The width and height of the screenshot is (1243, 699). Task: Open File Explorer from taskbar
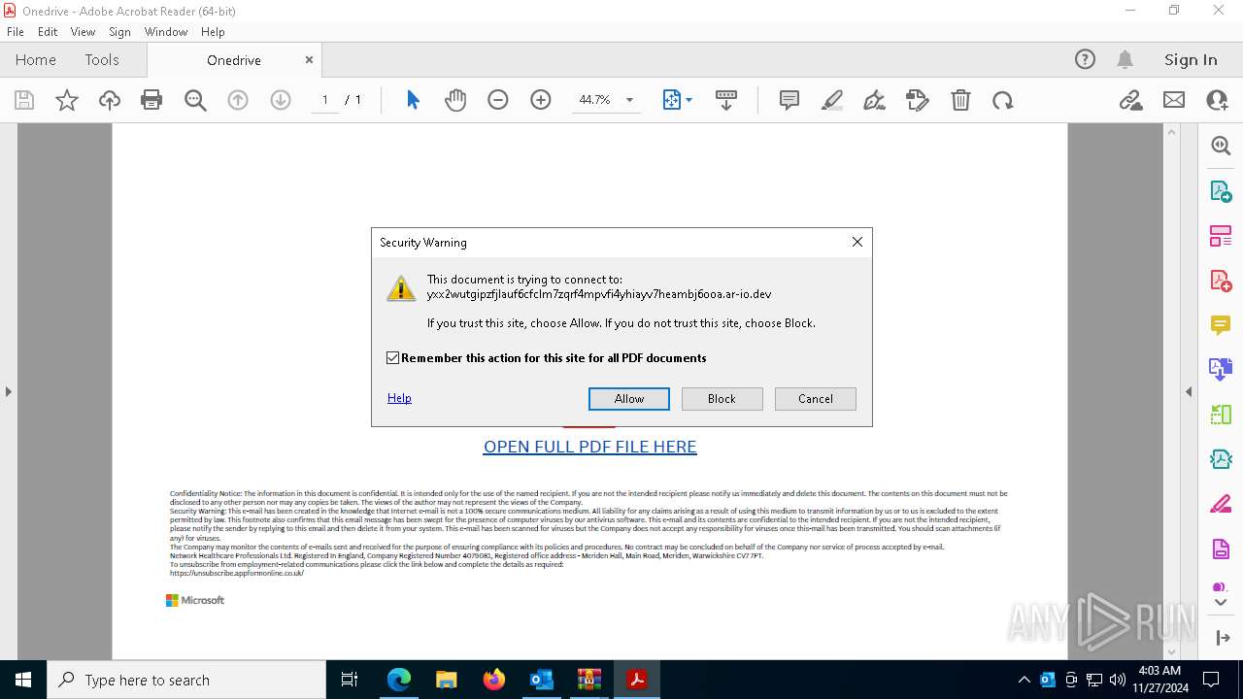pyautogui.click(x=447, y=680)
